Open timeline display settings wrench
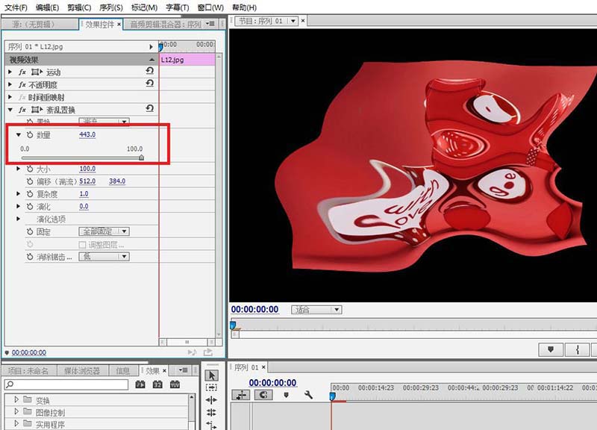 click(x=308, y=395)
